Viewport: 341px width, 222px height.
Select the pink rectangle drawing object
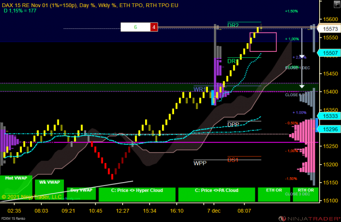coord(263,42)
